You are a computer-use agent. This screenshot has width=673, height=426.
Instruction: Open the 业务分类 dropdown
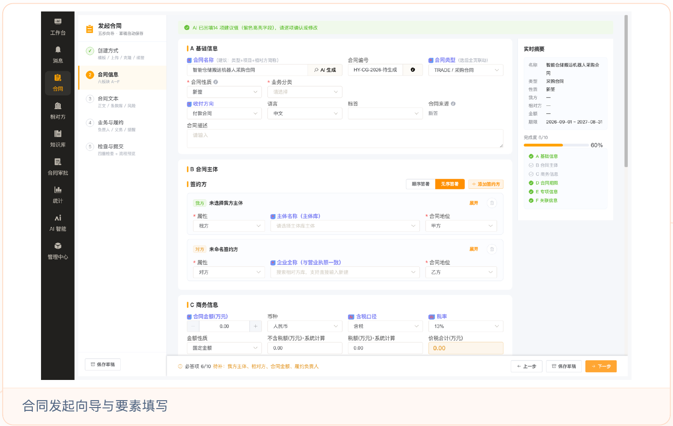point(305,92)
